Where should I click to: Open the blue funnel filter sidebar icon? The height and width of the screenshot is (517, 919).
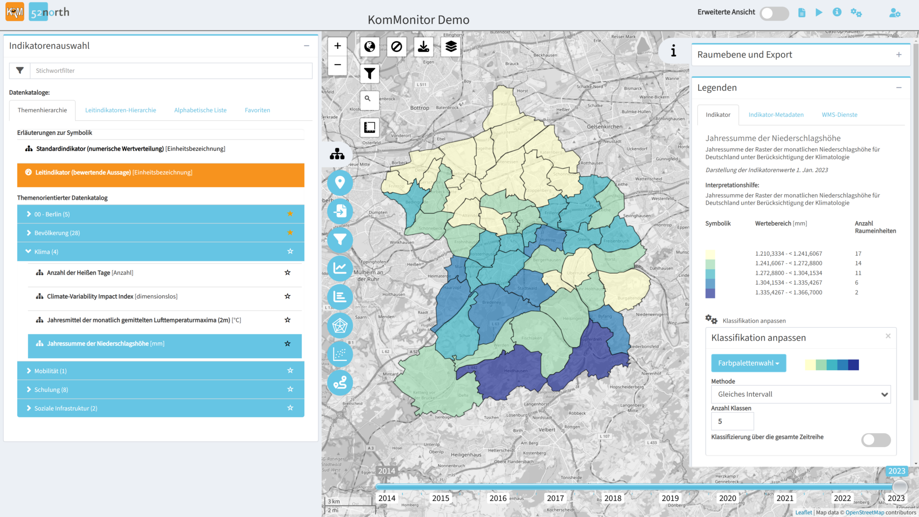pyautogui.click(x=340, y=240)
